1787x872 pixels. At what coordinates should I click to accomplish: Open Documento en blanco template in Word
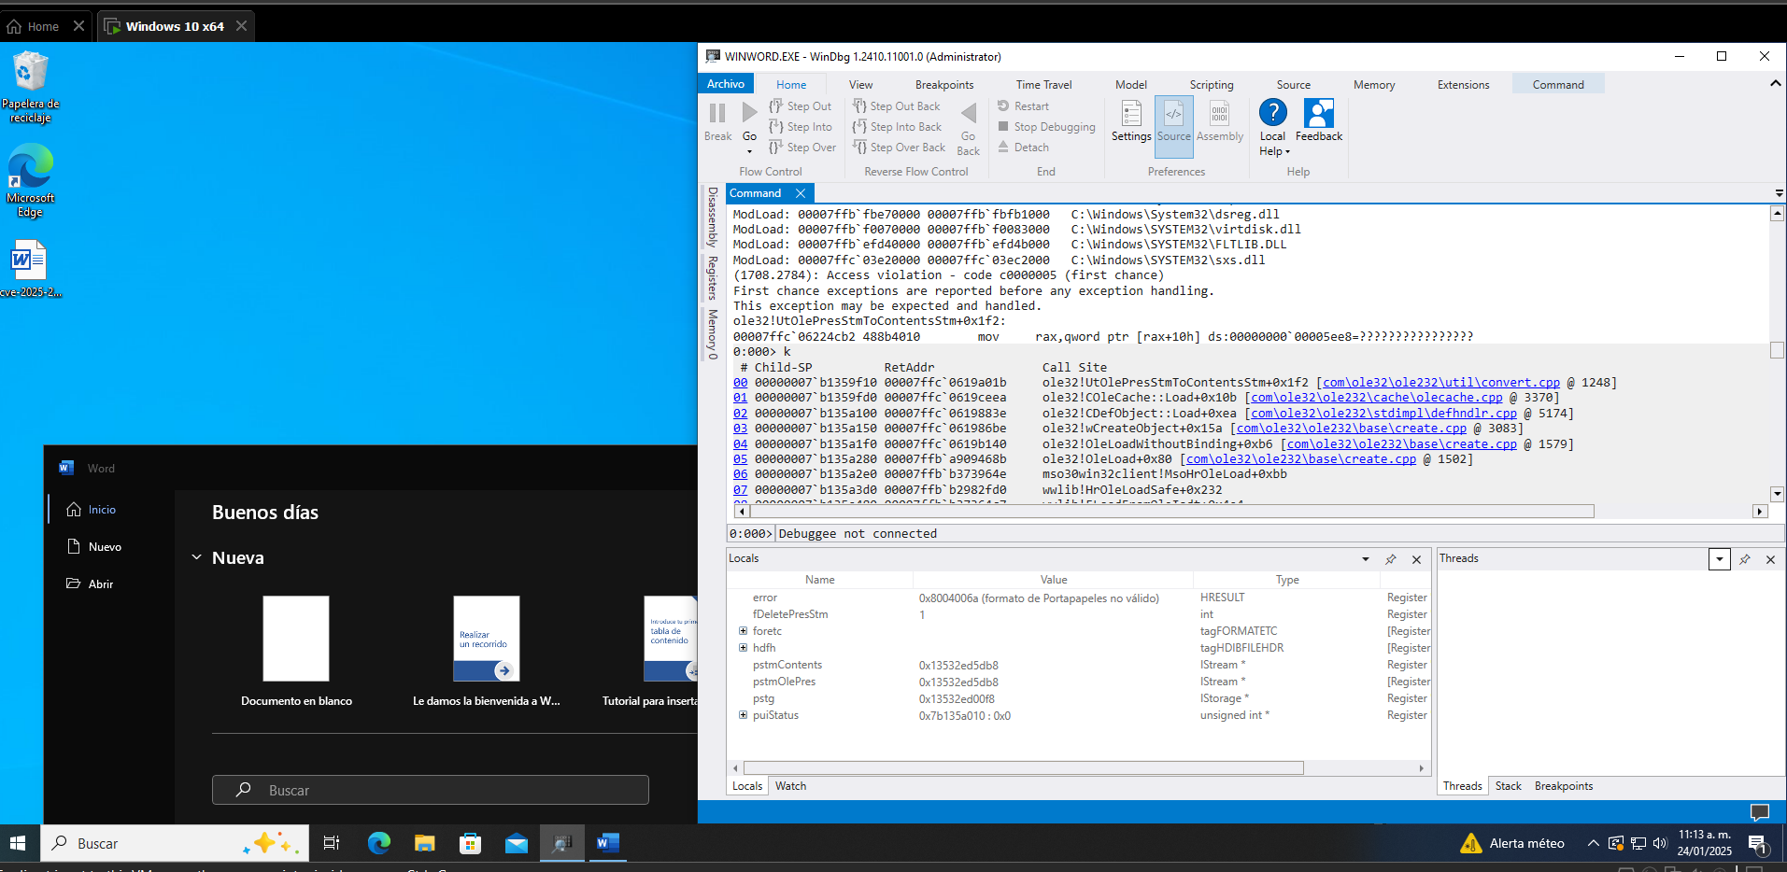pos(296,651)
